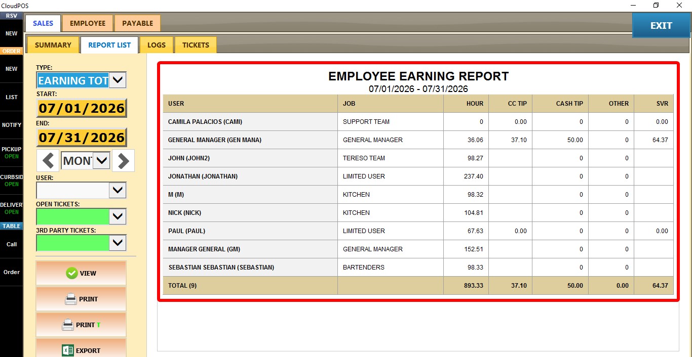The image size is (692, 357).
Task: Click the 104.81 hour value
Action: 474,213
